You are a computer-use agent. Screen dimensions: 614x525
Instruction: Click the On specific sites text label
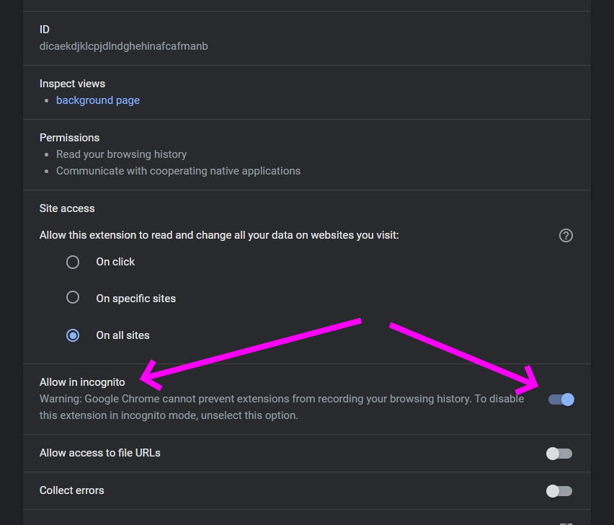coord(136,299)
